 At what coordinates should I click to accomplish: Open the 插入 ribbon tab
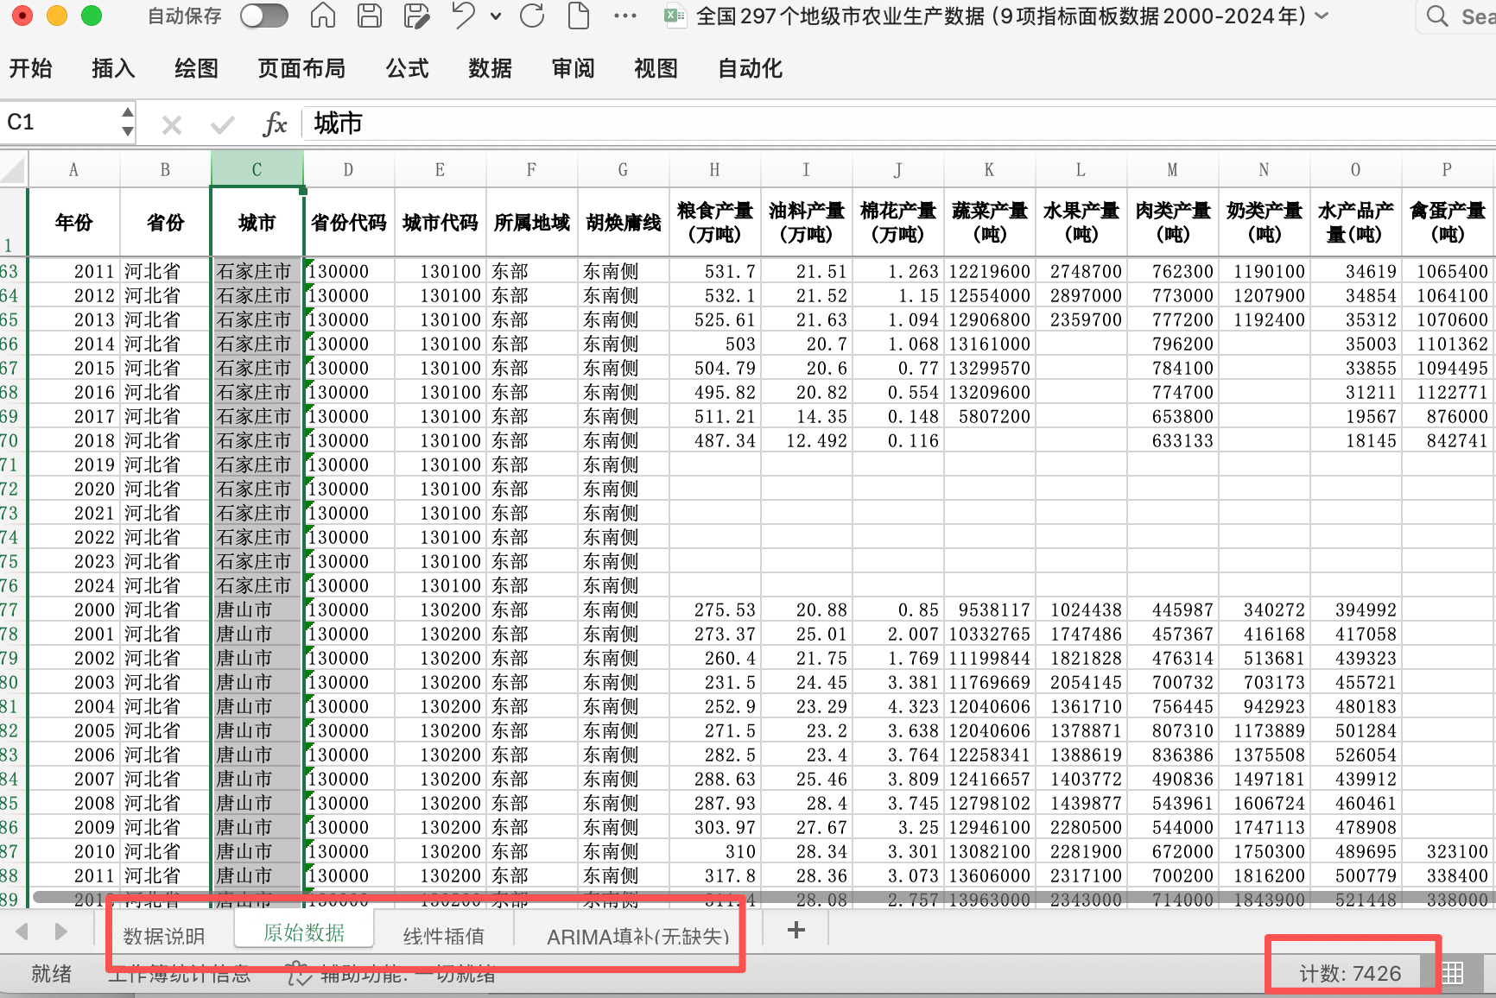tap(113, 68)
